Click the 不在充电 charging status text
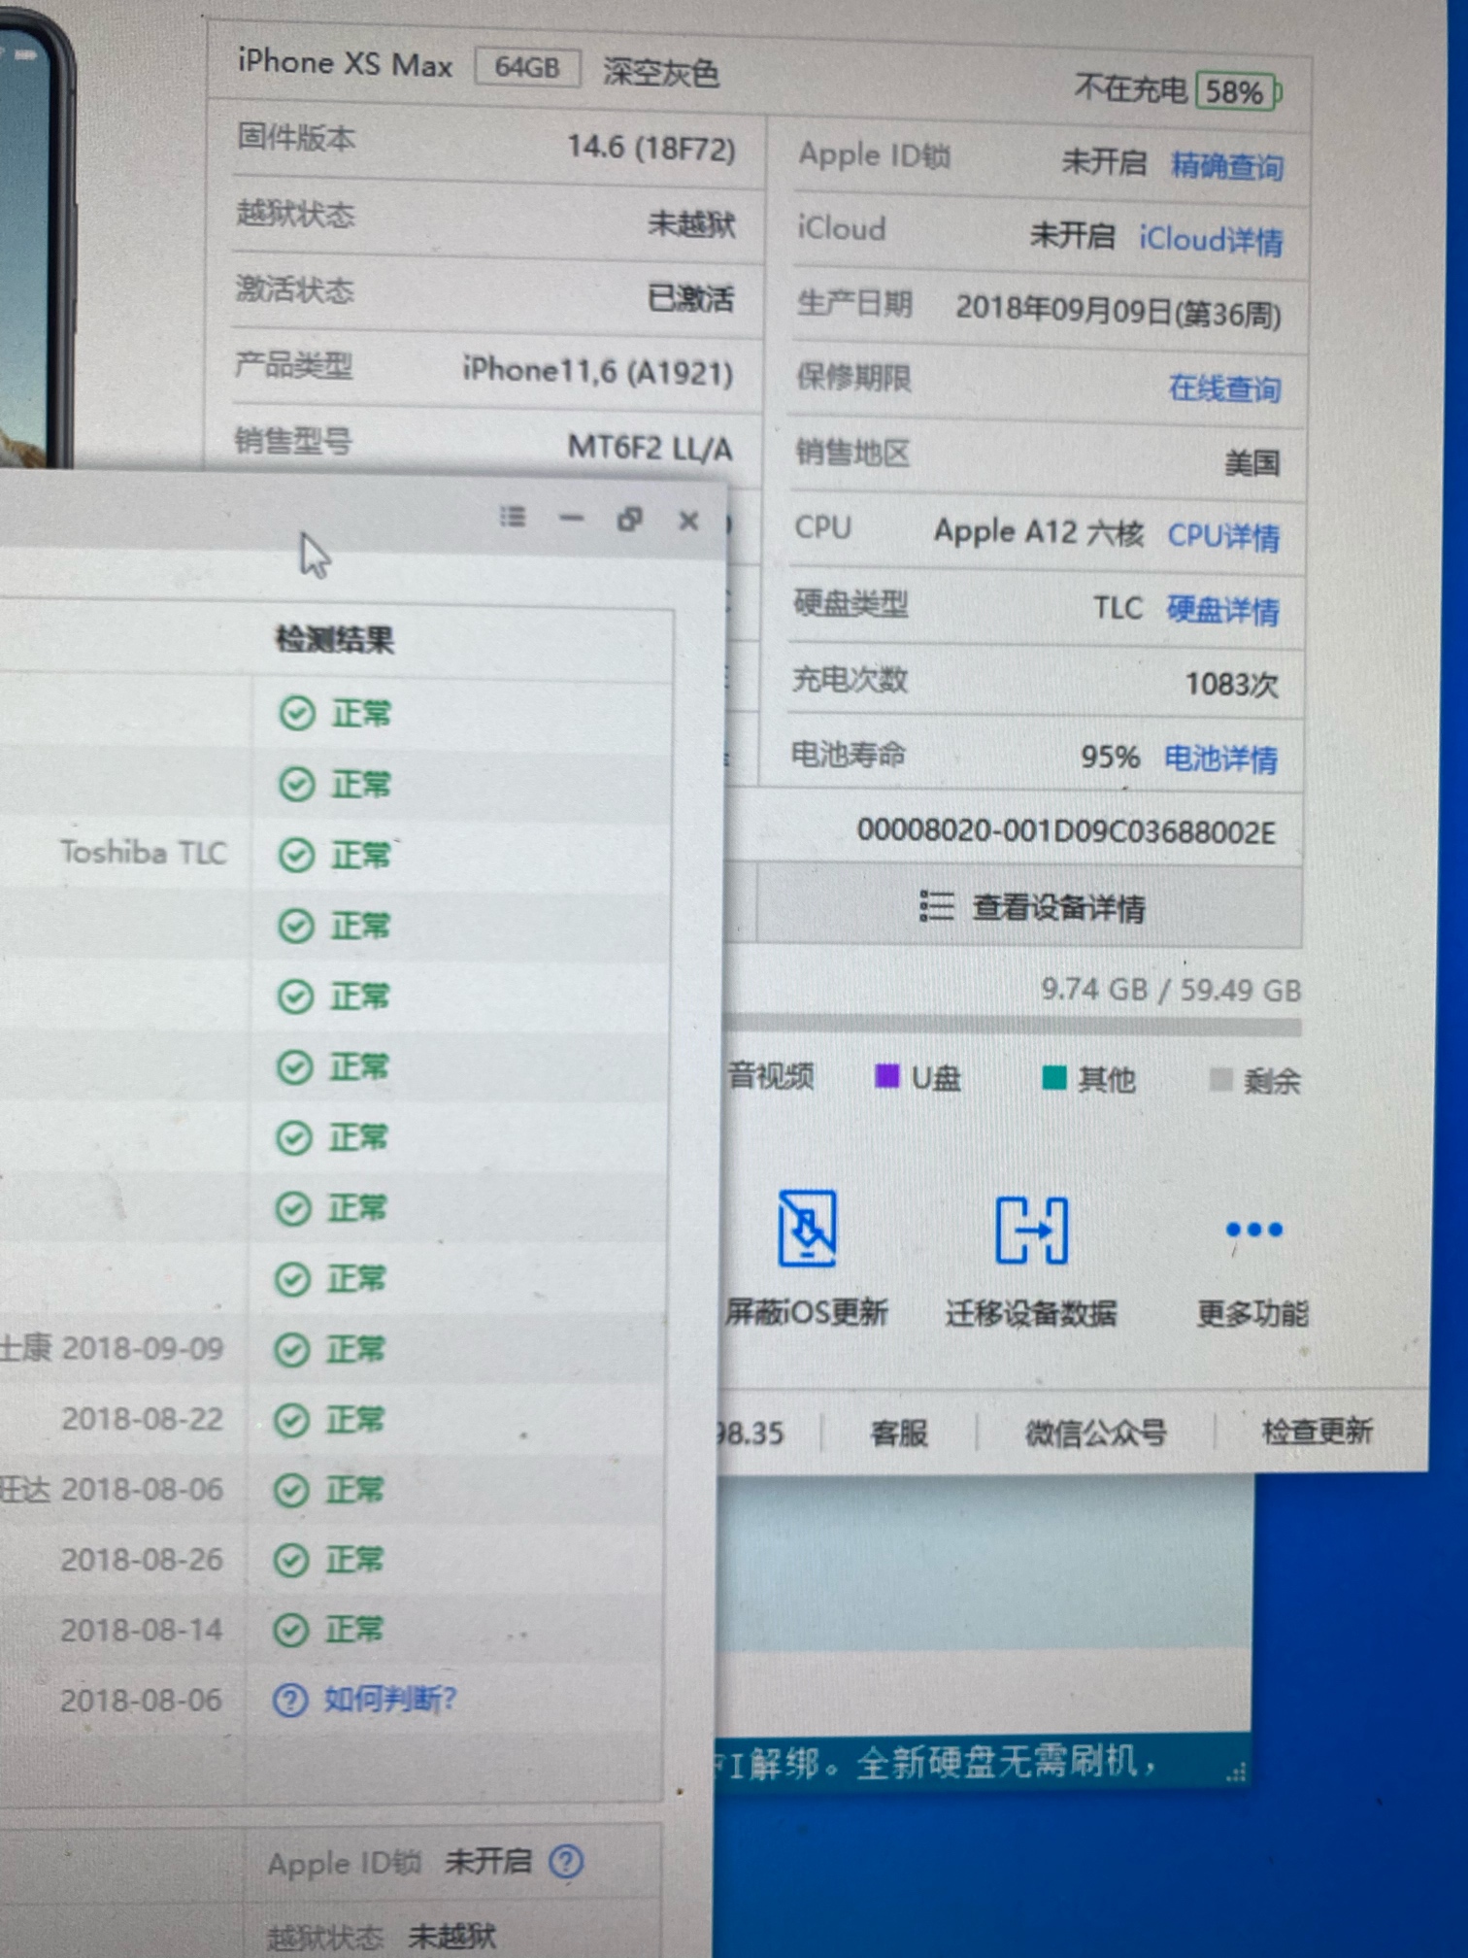The width and height of the screenshot is (1468, 1958). click(x=1131, y=89)
